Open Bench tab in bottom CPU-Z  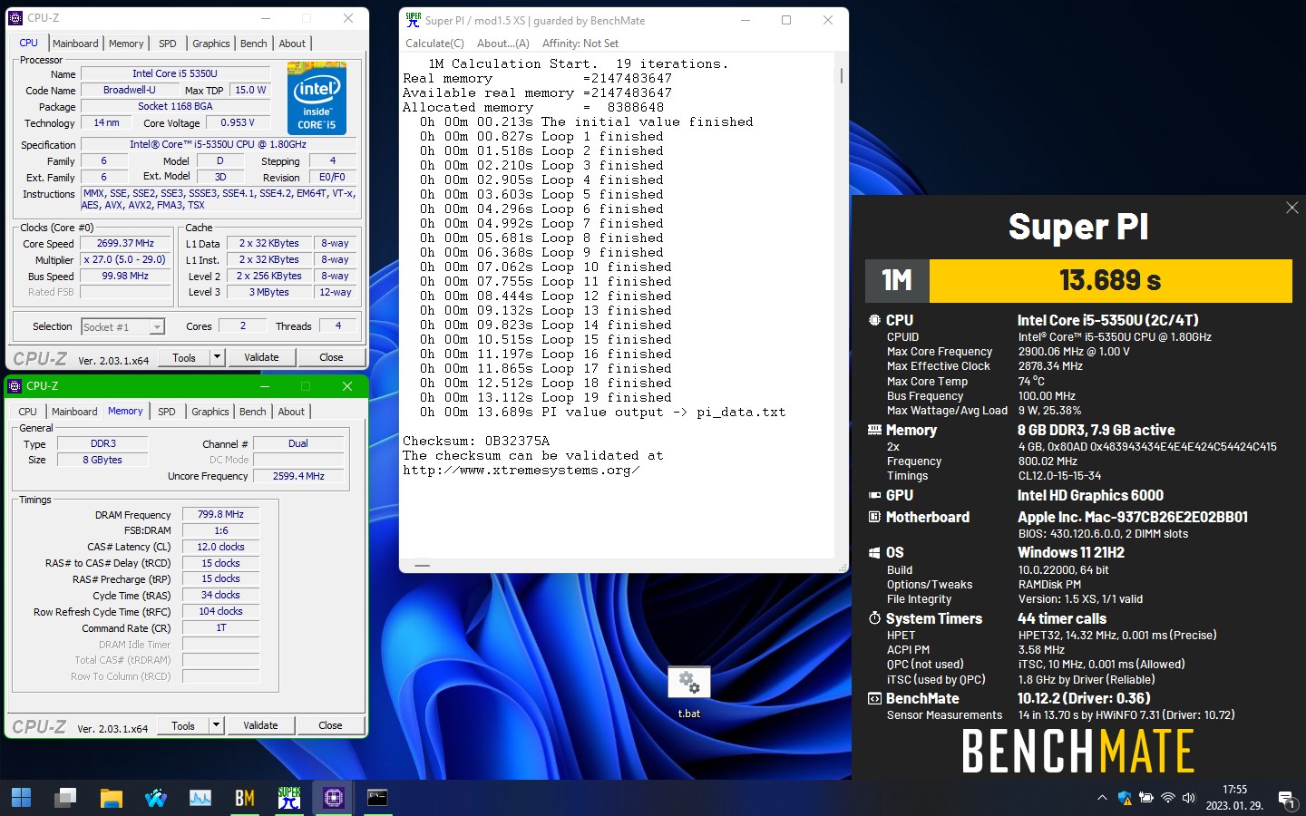(x=253, y=412)
